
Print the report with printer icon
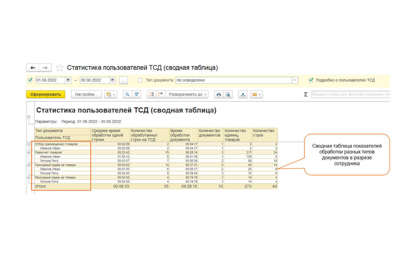pos(219,94)
